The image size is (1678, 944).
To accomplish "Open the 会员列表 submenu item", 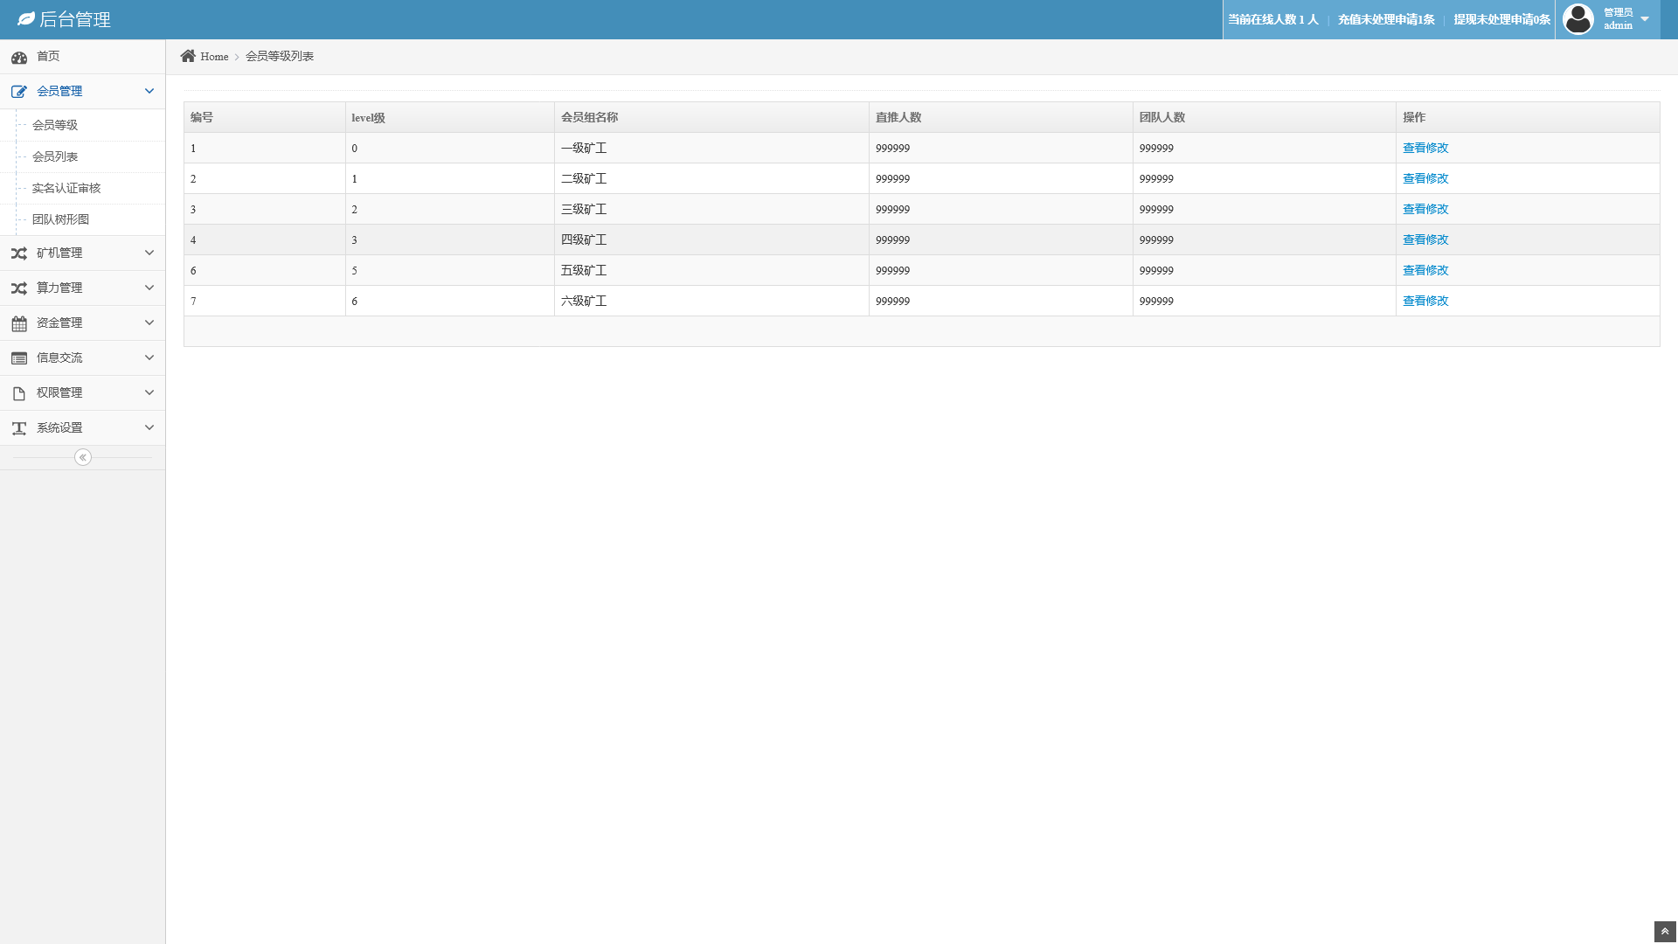I will pyautogui.click(x=55, y=156).
